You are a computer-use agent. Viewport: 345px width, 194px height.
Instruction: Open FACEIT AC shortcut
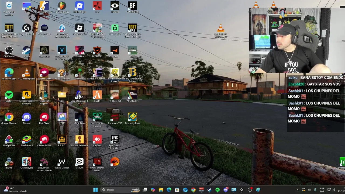(x=97, y=52)
